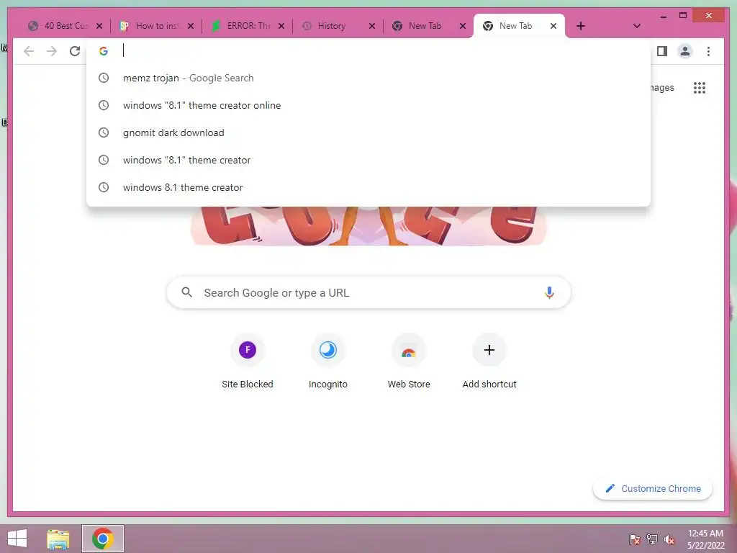Open the Google apps grid

tap(700, 87)
